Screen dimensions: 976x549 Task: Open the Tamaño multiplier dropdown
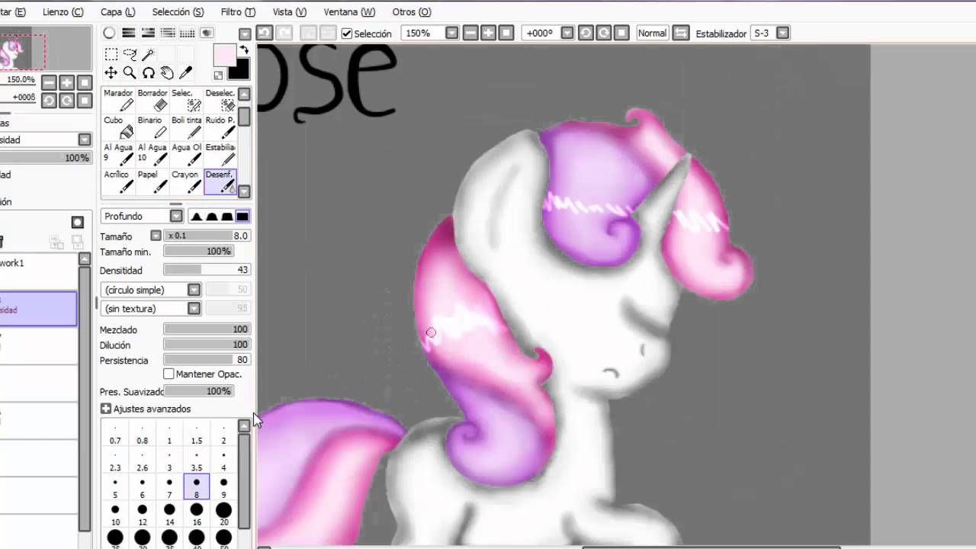pos(156,236)
